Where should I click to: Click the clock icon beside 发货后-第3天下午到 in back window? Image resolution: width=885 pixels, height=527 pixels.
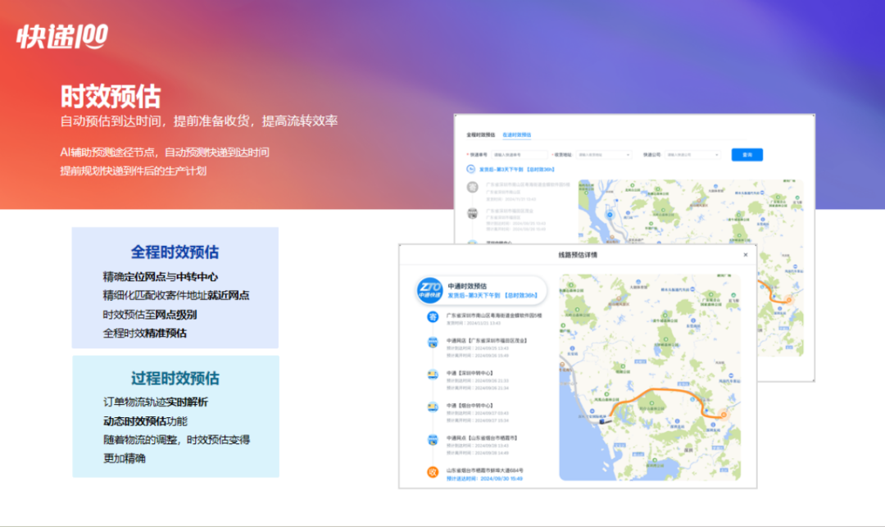coord(470,169)
